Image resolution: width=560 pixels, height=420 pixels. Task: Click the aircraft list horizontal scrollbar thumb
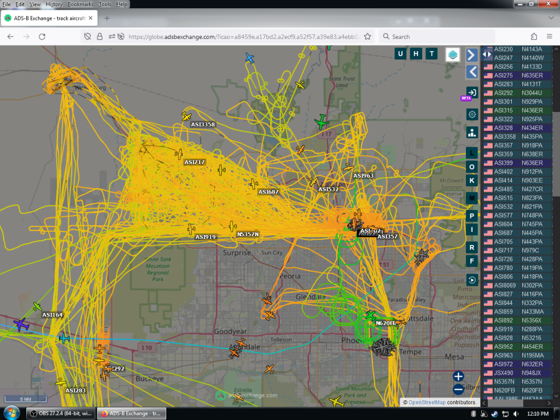pyautogui.click(x=505, y=403)
